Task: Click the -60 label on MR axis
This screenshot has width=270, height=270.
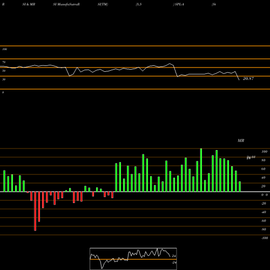Action: [264, 221]
